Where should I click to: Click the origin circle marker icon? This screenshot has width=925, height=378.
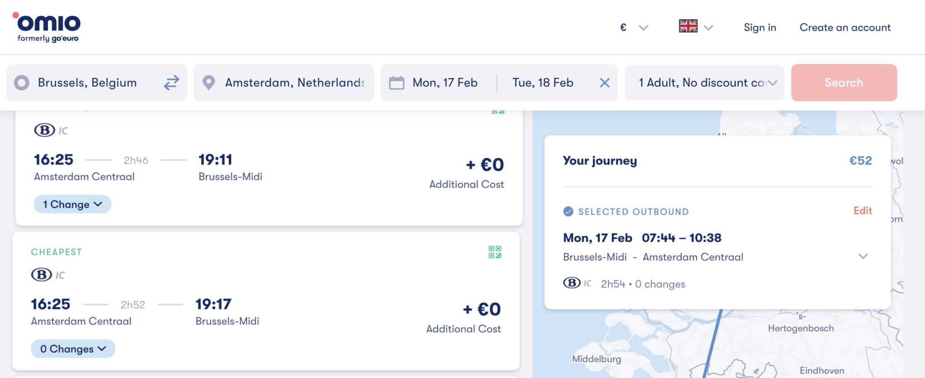22,83
